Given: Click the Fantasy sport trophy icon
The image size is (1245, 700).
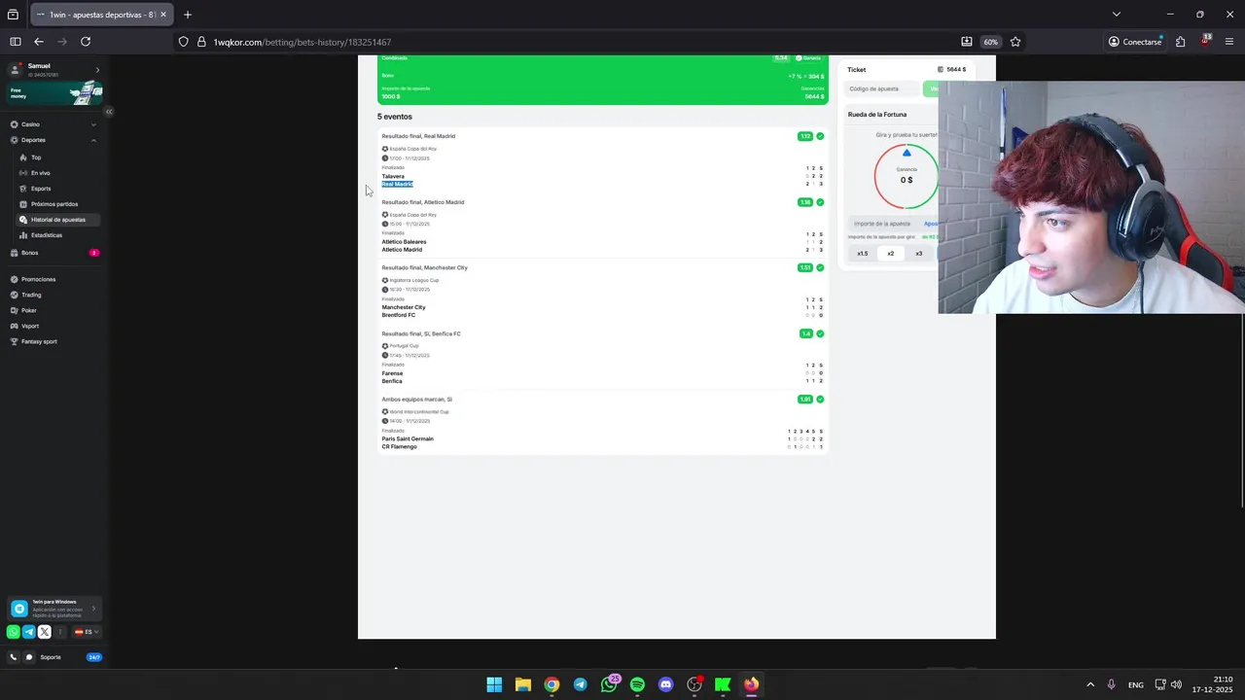Looking at the screenshot, I should [14, 341].
